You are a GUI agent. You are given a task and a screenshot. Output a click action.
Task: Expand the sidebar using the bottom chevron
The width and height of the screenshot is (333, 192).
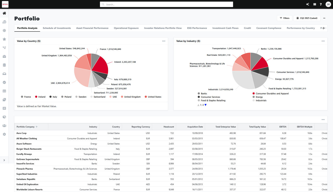pyautogui.click(x=4, y=160)
